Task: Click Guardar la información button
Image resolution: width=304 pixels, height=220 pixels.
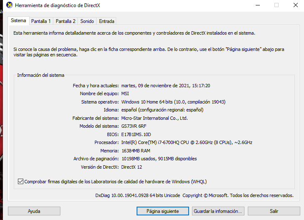Action: coord(218,211)
